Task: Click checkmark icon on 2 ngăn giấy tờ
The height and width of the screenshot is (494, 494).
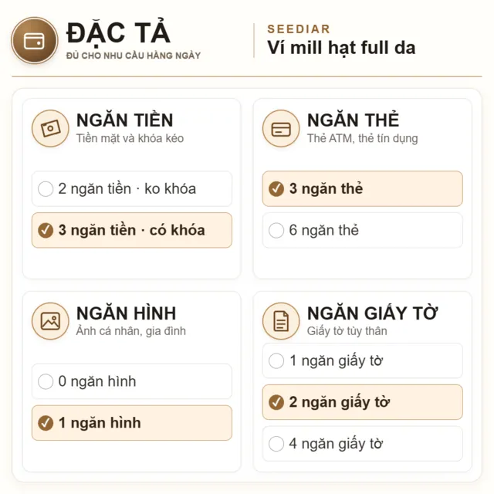Action: 276,402
